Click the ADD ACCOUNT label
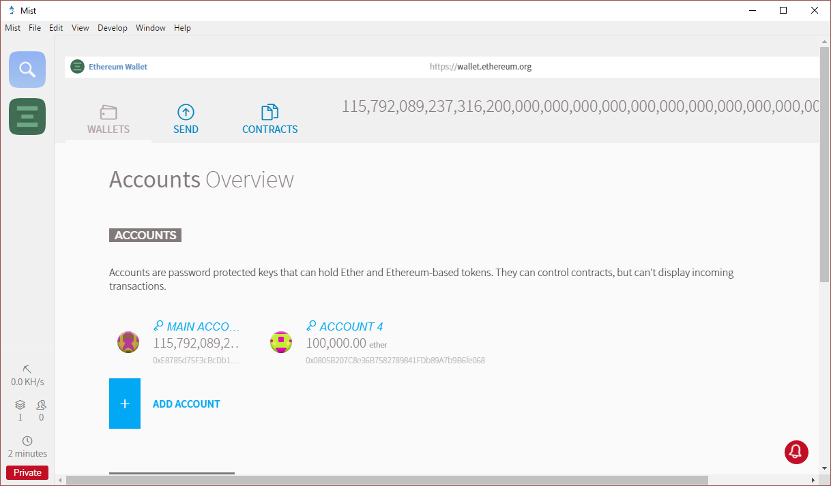The image size is (831, 486). [x=186, y=404]
